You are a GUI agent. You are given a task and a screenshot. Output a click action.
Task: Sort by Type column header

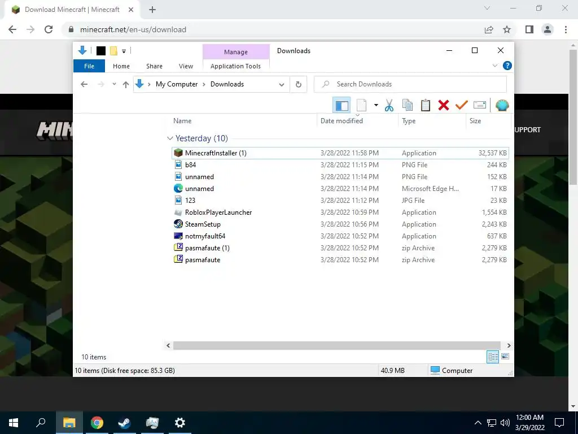[432, 121]
